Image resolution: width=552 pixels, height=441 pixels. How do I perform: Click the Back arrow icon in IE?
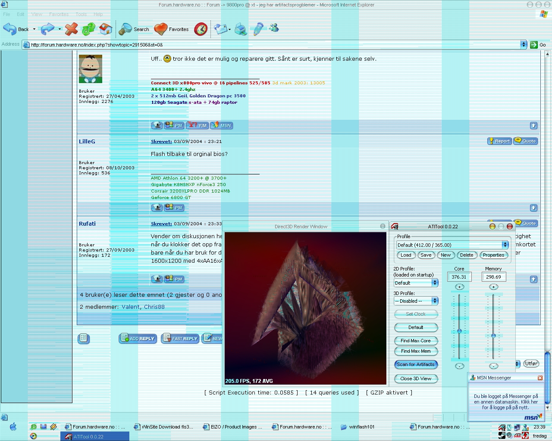click(x=10, y=29)
